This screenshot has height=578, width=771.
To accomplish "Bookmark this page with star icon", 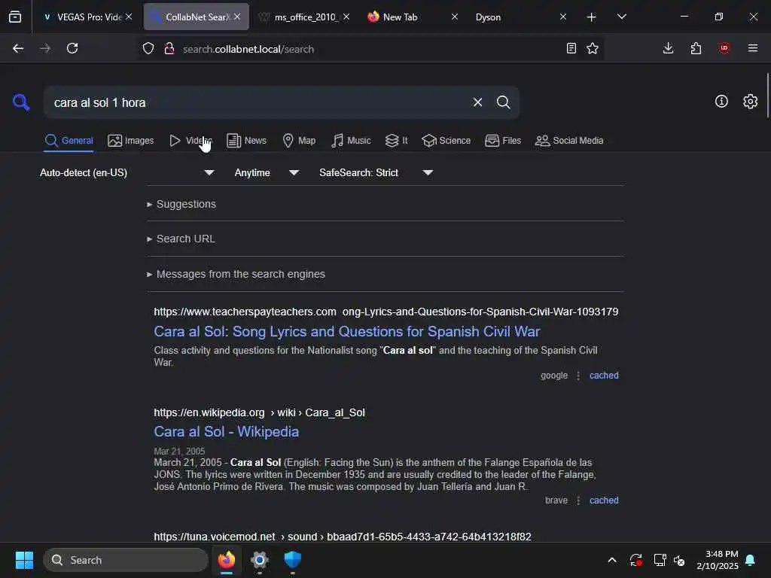I will (593, 48).
